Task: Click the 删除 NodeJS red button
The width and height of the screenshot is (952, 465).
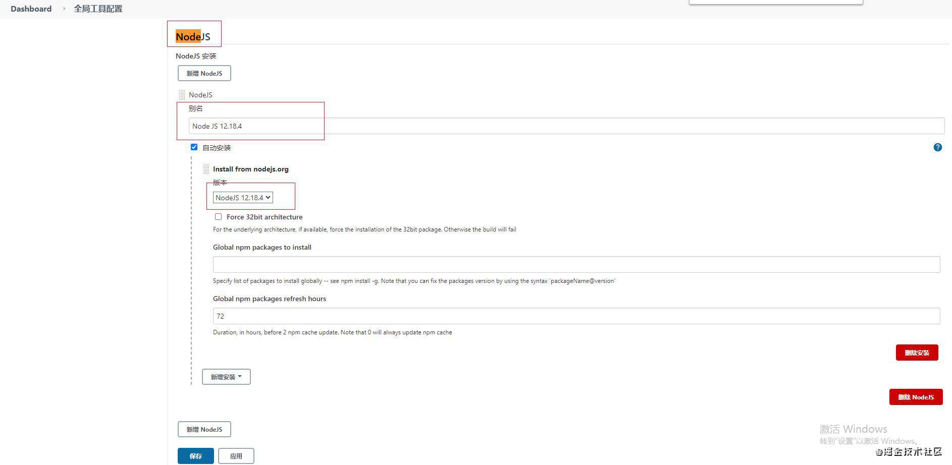Action: click(916, 397)
